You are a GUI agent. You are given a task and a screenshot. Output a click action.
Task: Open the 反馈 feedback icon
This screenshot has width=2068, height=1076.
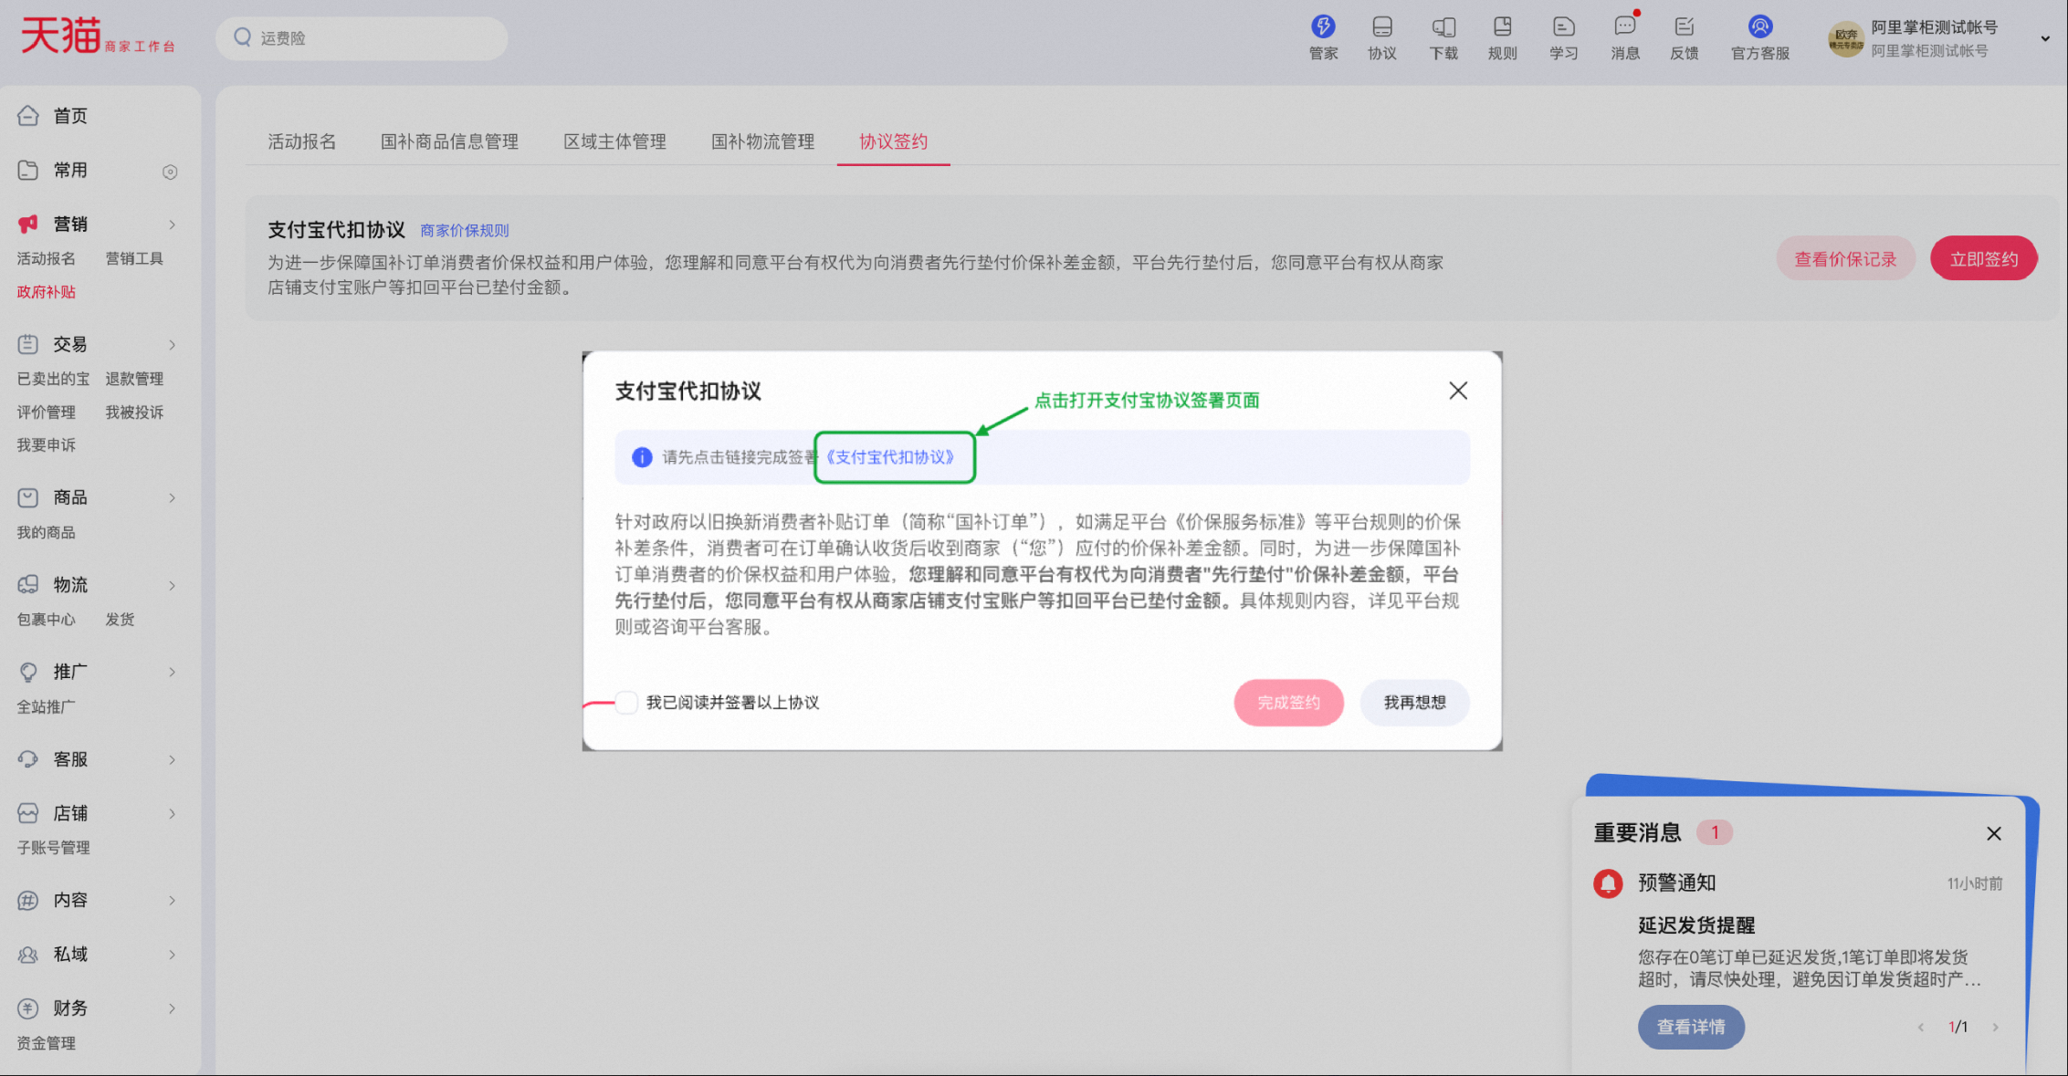point(1685,27)
